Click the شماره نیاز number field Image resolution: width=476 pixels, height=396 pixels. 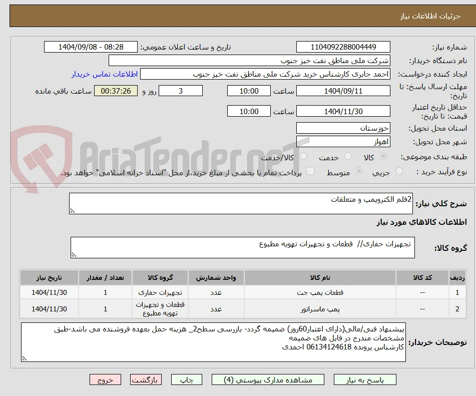[x=343, y=47]
